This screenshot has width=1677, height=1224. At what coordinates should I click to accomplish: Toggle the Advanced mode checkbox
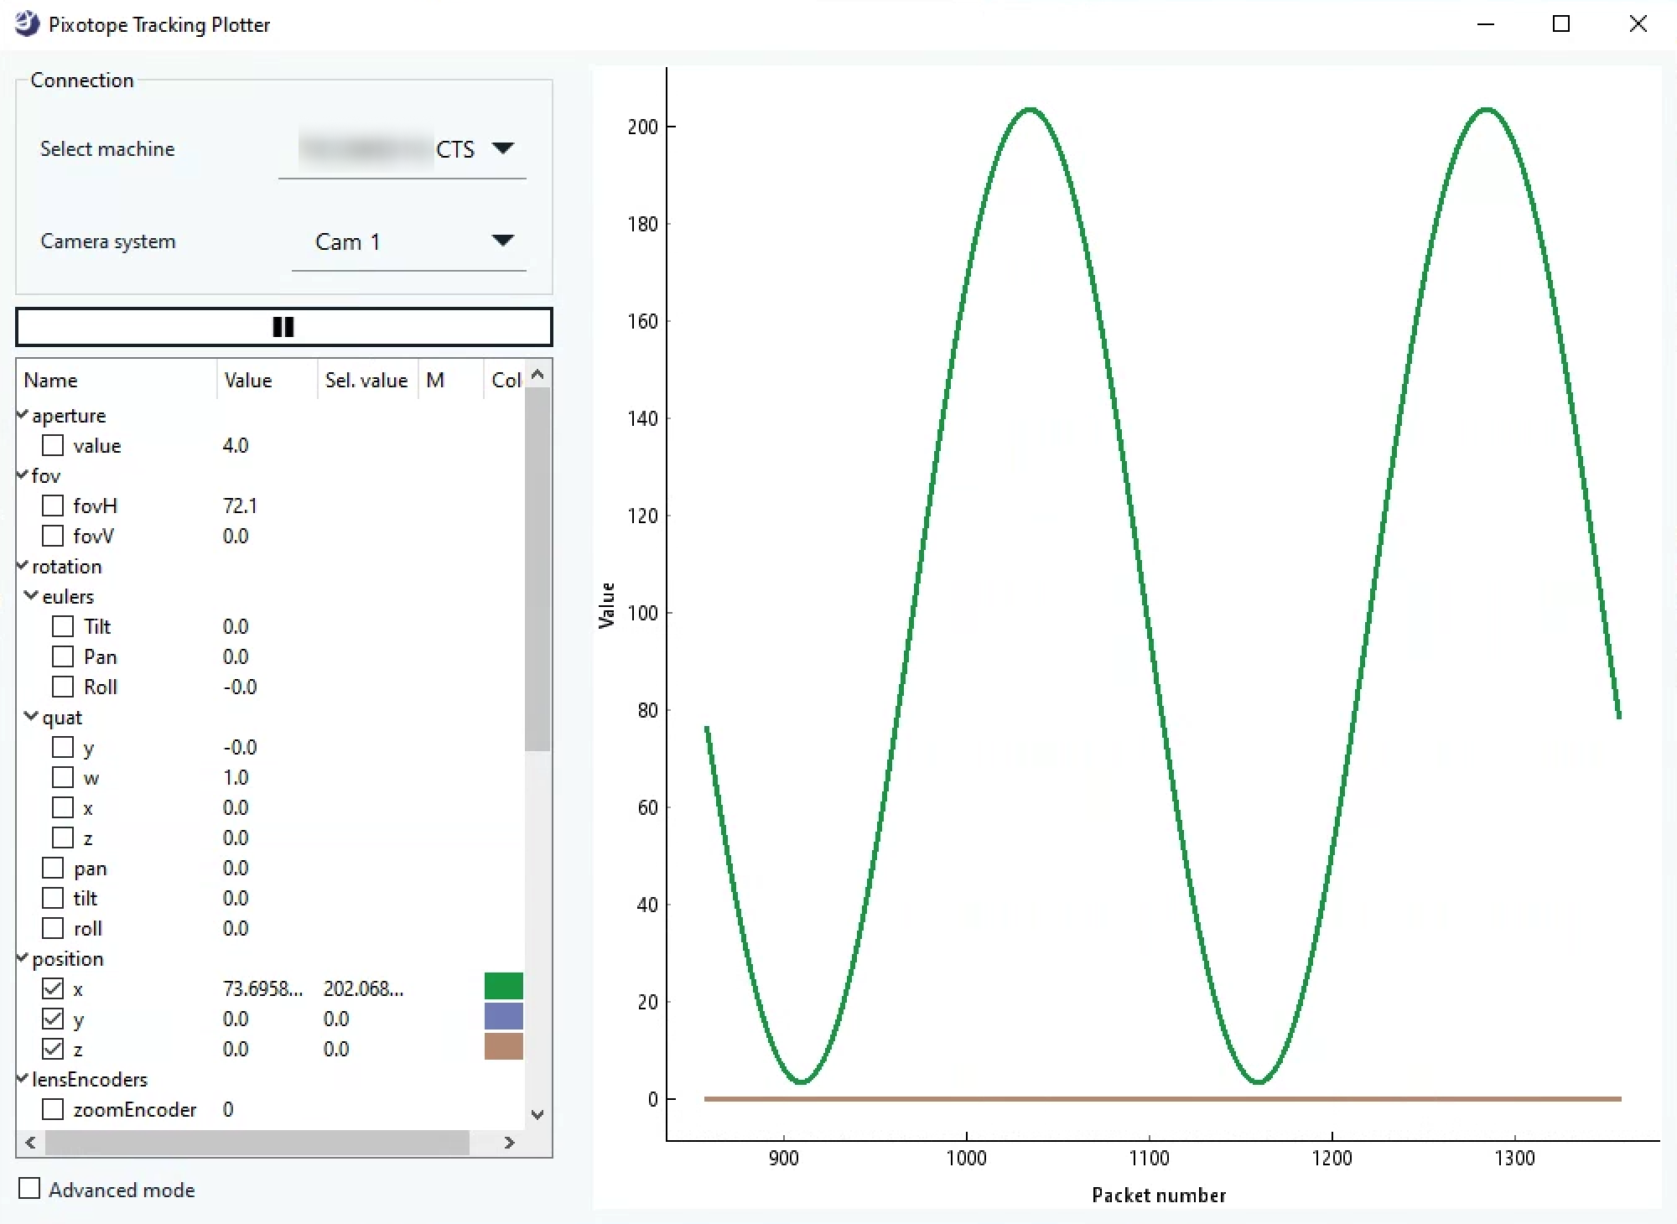point(29,1188)
